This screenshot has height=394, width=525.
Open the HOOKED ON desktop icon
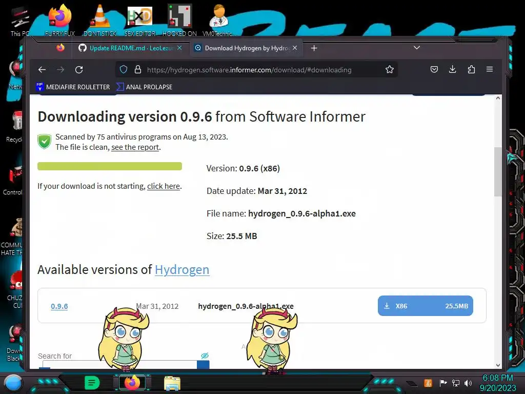tap(179, 20)
